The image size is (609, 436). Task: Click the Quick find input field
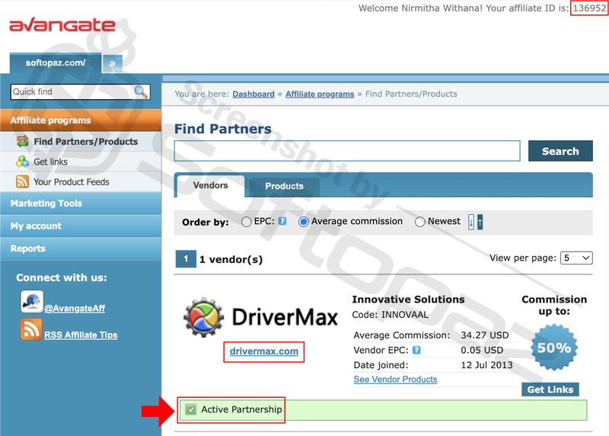(x=72, y=91)
